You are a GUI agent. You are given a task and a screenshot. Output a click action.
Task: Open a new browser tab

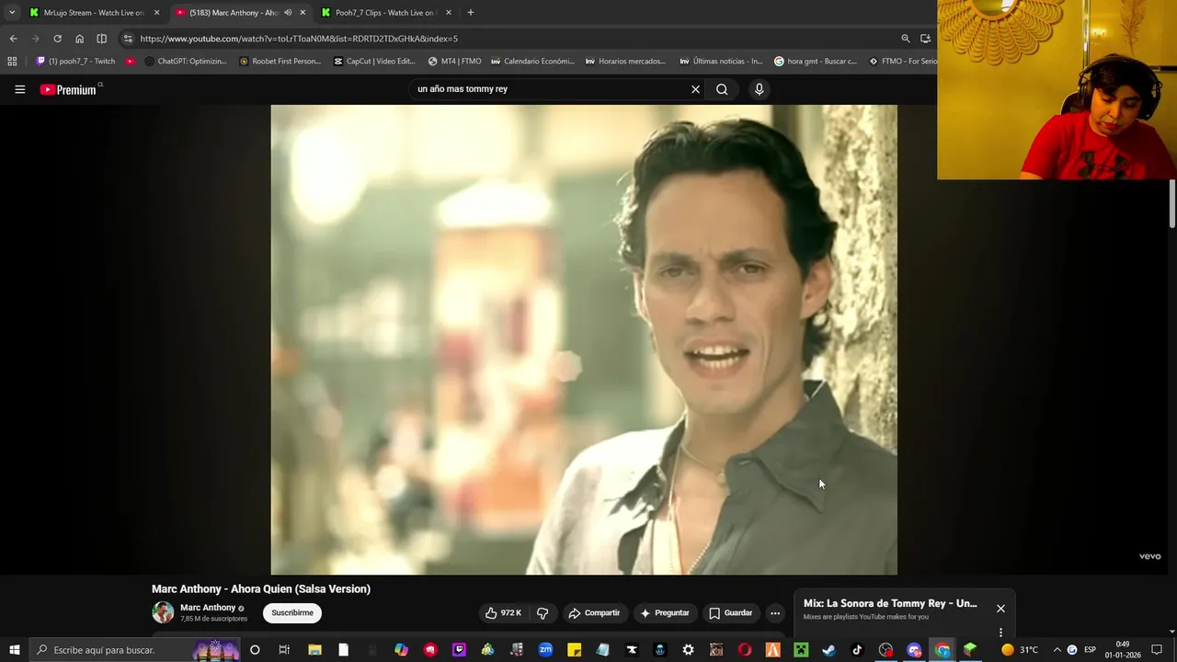point(471,13)
